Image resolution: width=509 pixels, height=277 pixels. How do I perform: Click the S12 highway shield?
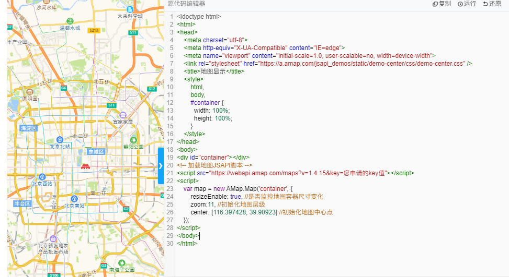152,89
